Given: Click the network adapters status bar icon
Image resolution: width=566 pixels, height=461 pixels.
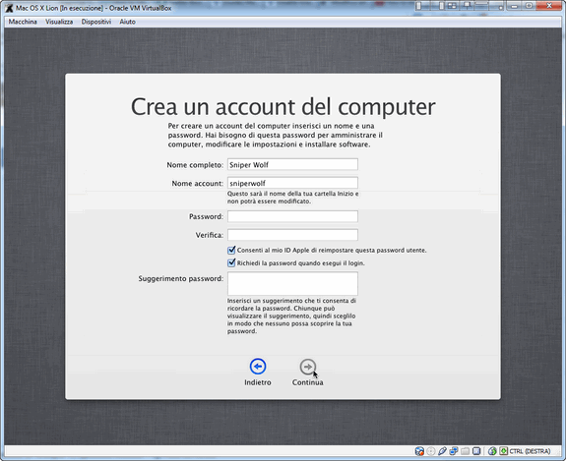Looking at the screenshot, I should [454, 451].
